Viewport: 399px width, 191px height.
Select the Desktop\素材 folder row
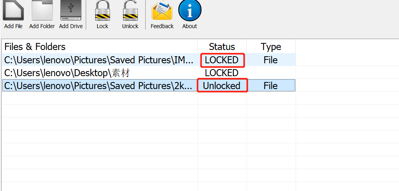coord(149,73)
